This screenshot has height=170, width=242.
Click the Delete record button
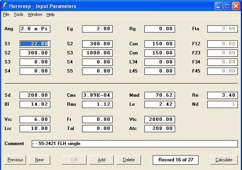click(129, 160)
